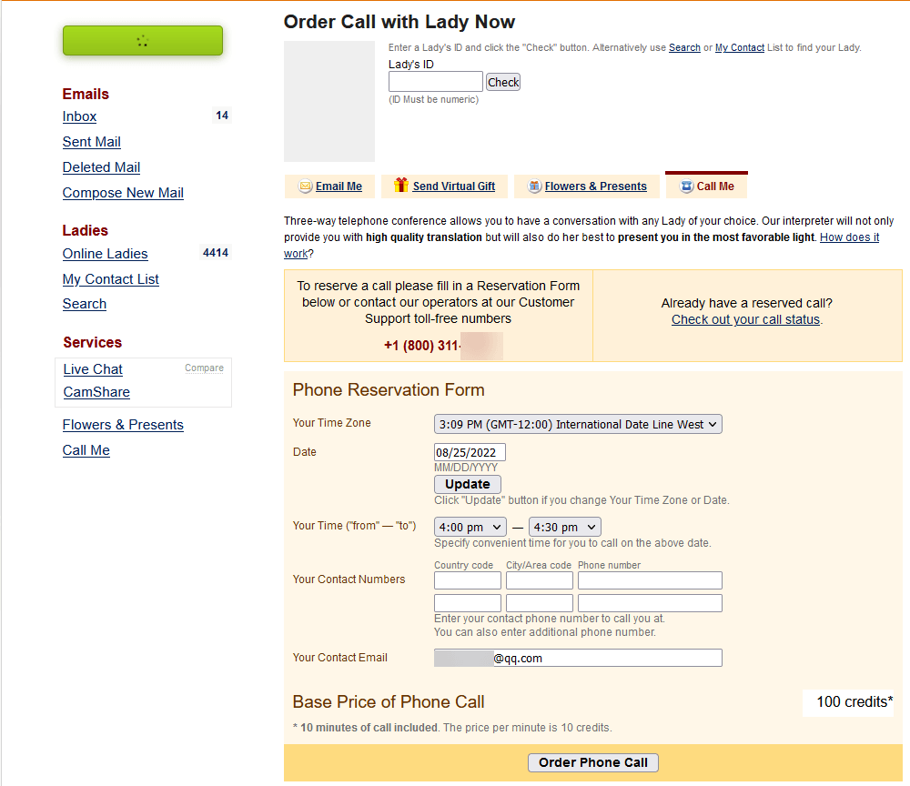The width and height of the screenshot is (910, 786).
Task: Click the Update button under Date
Action: coord(467,484)
